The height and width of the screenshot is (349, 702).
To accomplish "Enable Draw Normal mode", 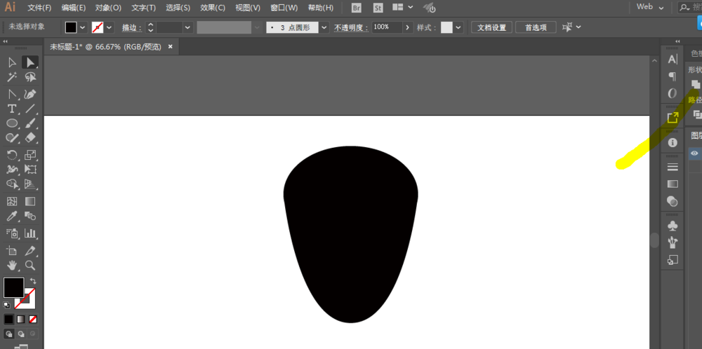I will (x=9, y=334).
